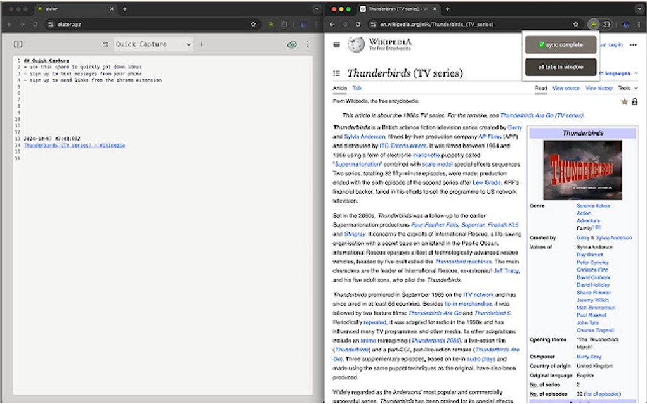Expand the tab search chevron in Wikipedia window
The height and width of the screenshot is (404, 647).
(x=639, y=9)
